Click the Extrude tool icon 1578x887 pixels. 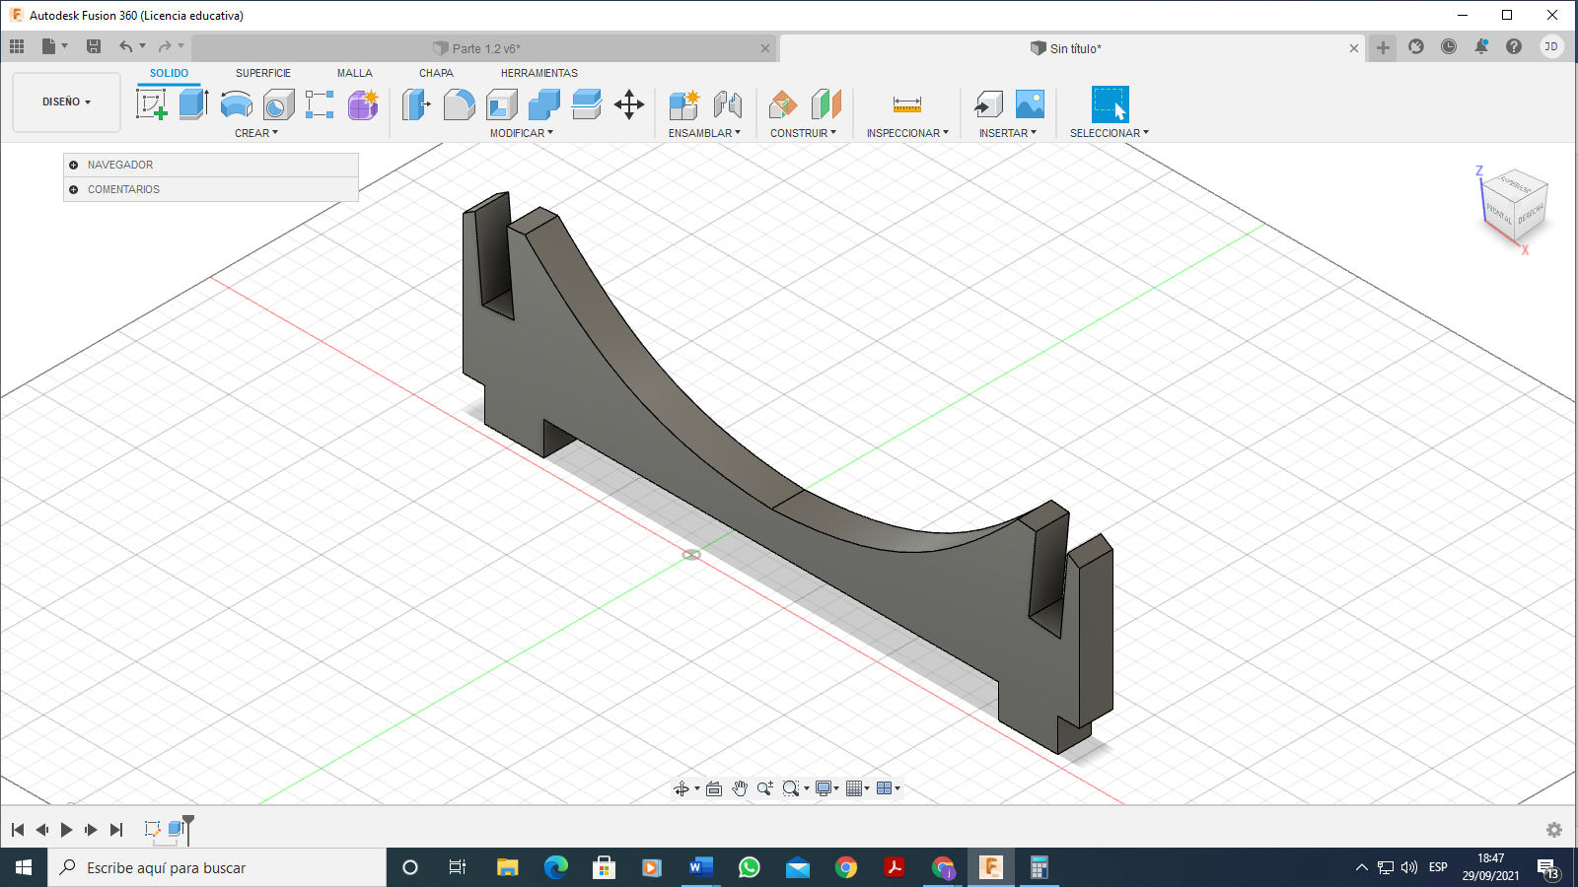point(193,103)
